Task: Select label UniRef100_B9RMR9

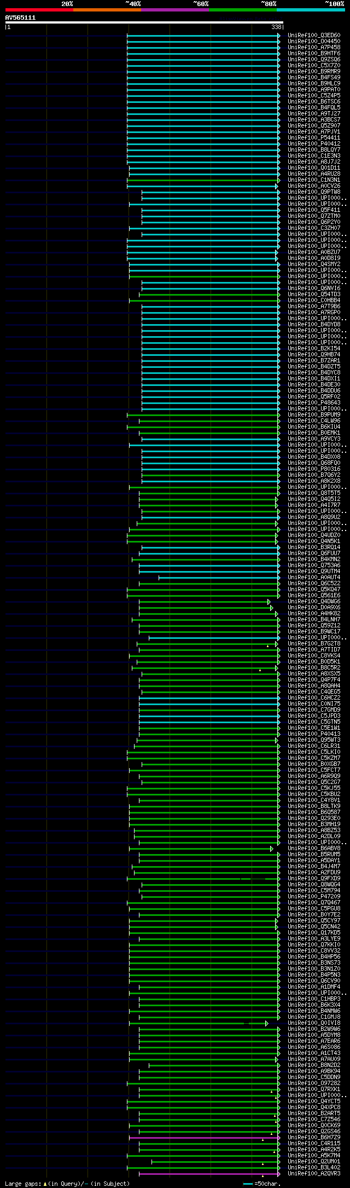Action: click(314, 72)
